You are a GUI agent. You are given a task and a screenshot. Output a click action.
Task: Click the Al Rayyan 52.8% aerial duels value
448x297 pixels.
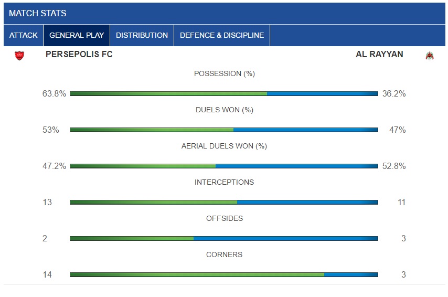coord(394,166)
